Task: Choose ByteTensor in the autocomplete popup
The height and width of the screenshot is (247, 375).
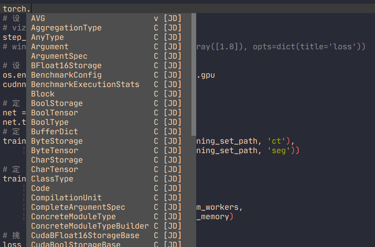Action: click(x=55, y=151)
